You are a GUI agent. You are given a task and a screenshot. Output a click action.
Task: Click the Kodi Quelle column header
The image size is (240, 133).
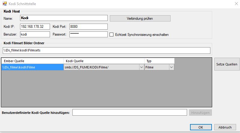pyautogui.click(x=104, y=61)
